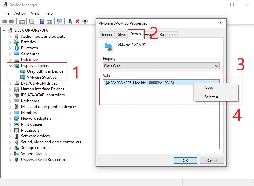Collapse the DESKTOP-OP2PDF6 root node
This screenshot has width=254, height=186.
click(x=4, y=30)
